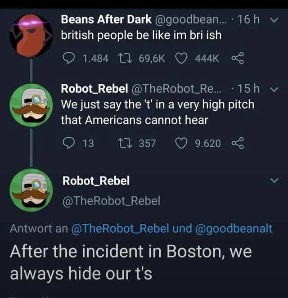Reply to the Beans After Dark tweet

point(69,58)
